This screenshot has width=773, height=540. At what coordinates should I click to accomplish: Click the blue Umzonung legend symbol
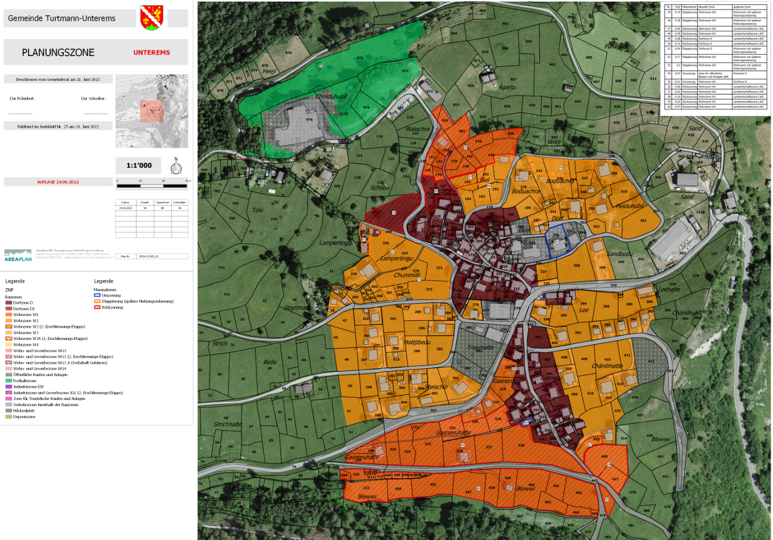[x=97, y=296]
